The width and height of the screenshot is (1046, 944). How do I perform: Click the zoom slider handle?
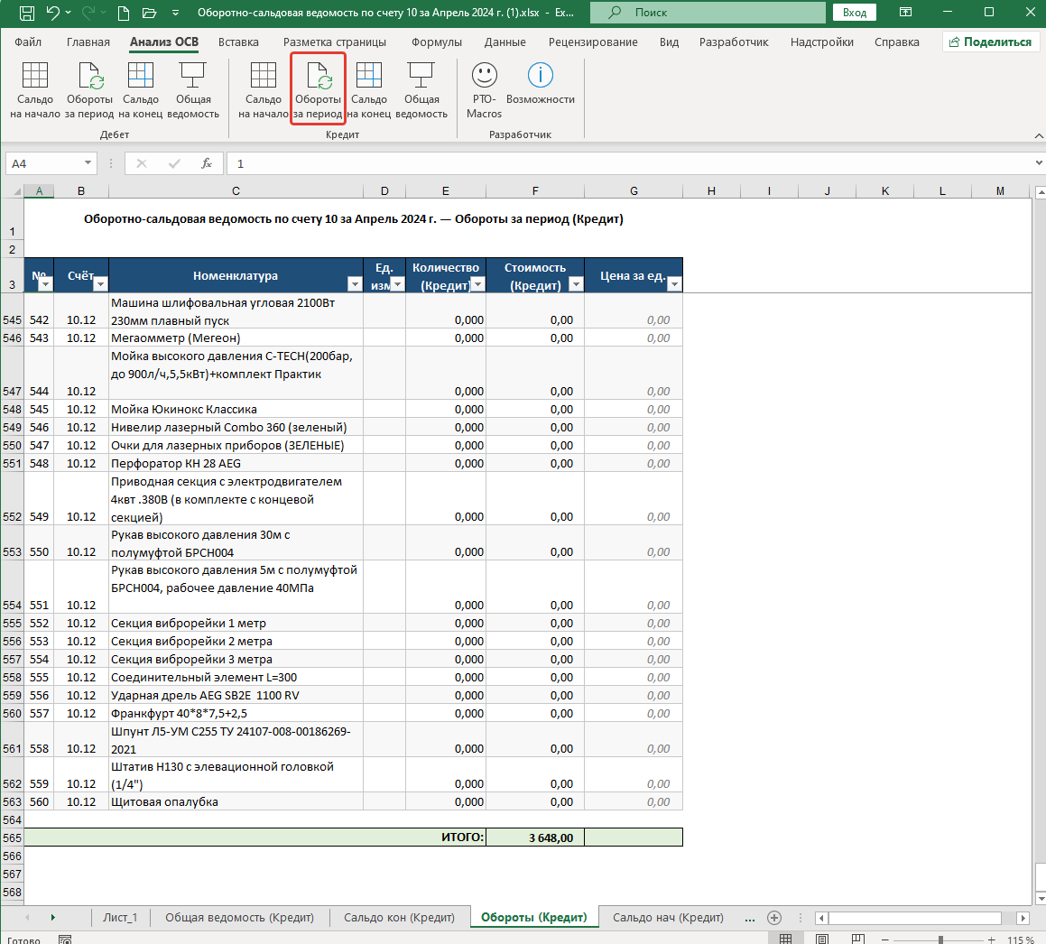click(x=940, y=939)
